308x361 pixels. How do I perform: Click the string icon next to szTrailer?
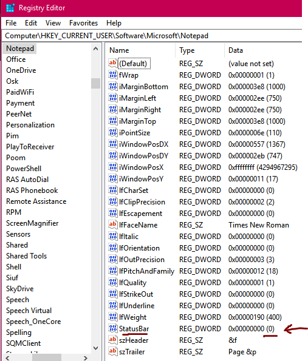[x=112, y=351]
